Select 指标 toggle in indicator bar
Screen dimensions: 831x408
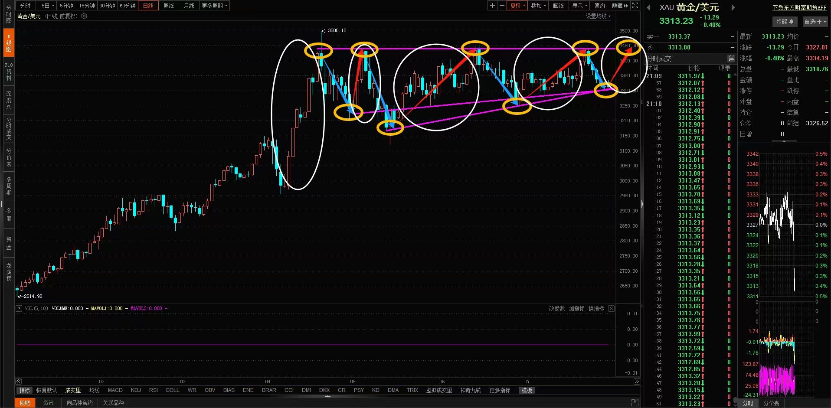click(x=25, y=390)
